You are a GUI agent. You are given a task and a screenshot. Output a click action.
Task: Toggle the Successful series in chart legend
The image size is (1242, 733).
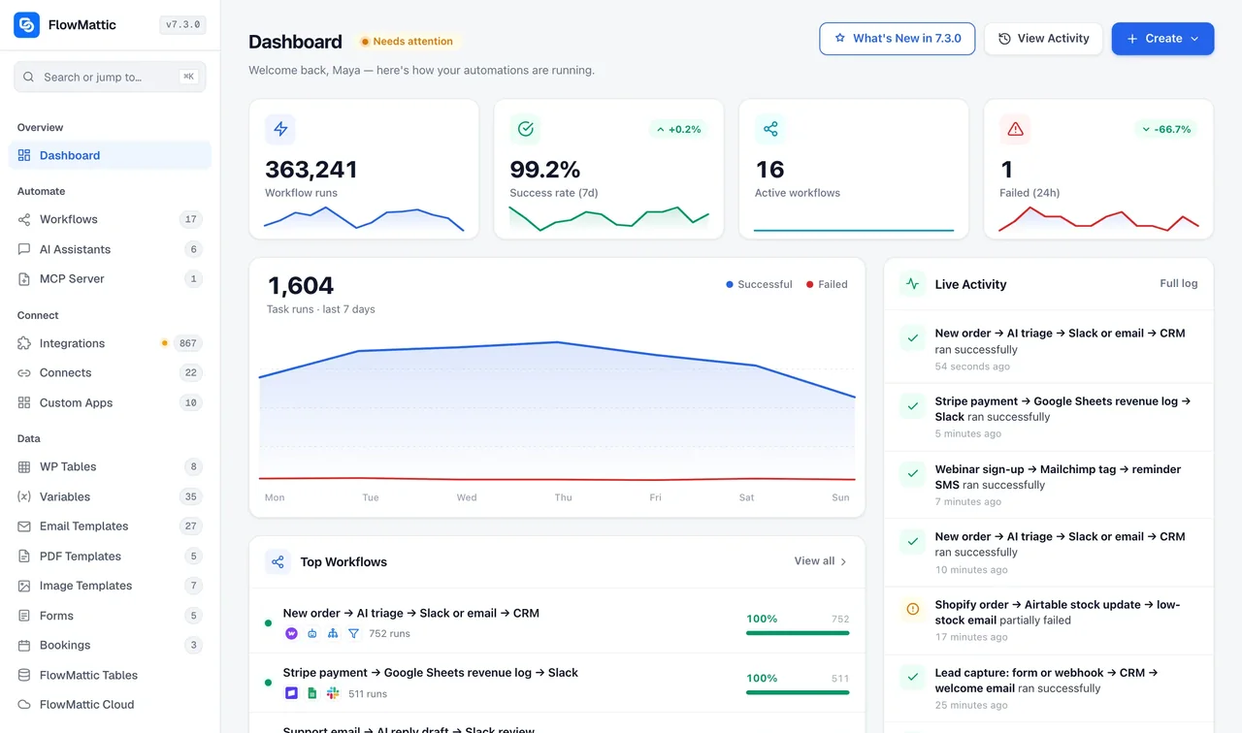click(759, 284)
